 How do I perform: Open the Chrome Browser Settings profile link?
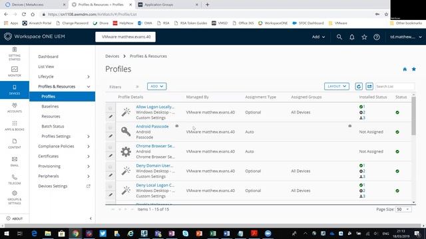[155, 146]
